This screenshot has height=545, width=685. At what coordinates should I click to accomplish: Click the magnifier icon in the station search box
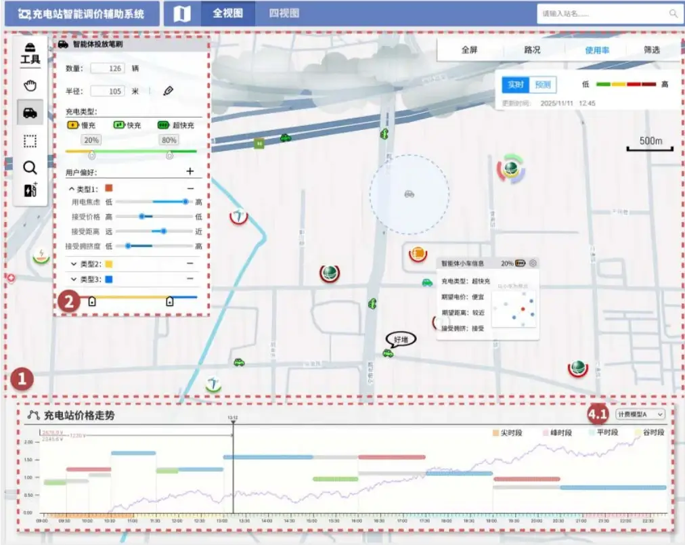pyautogui.click(x=673, y=14)
